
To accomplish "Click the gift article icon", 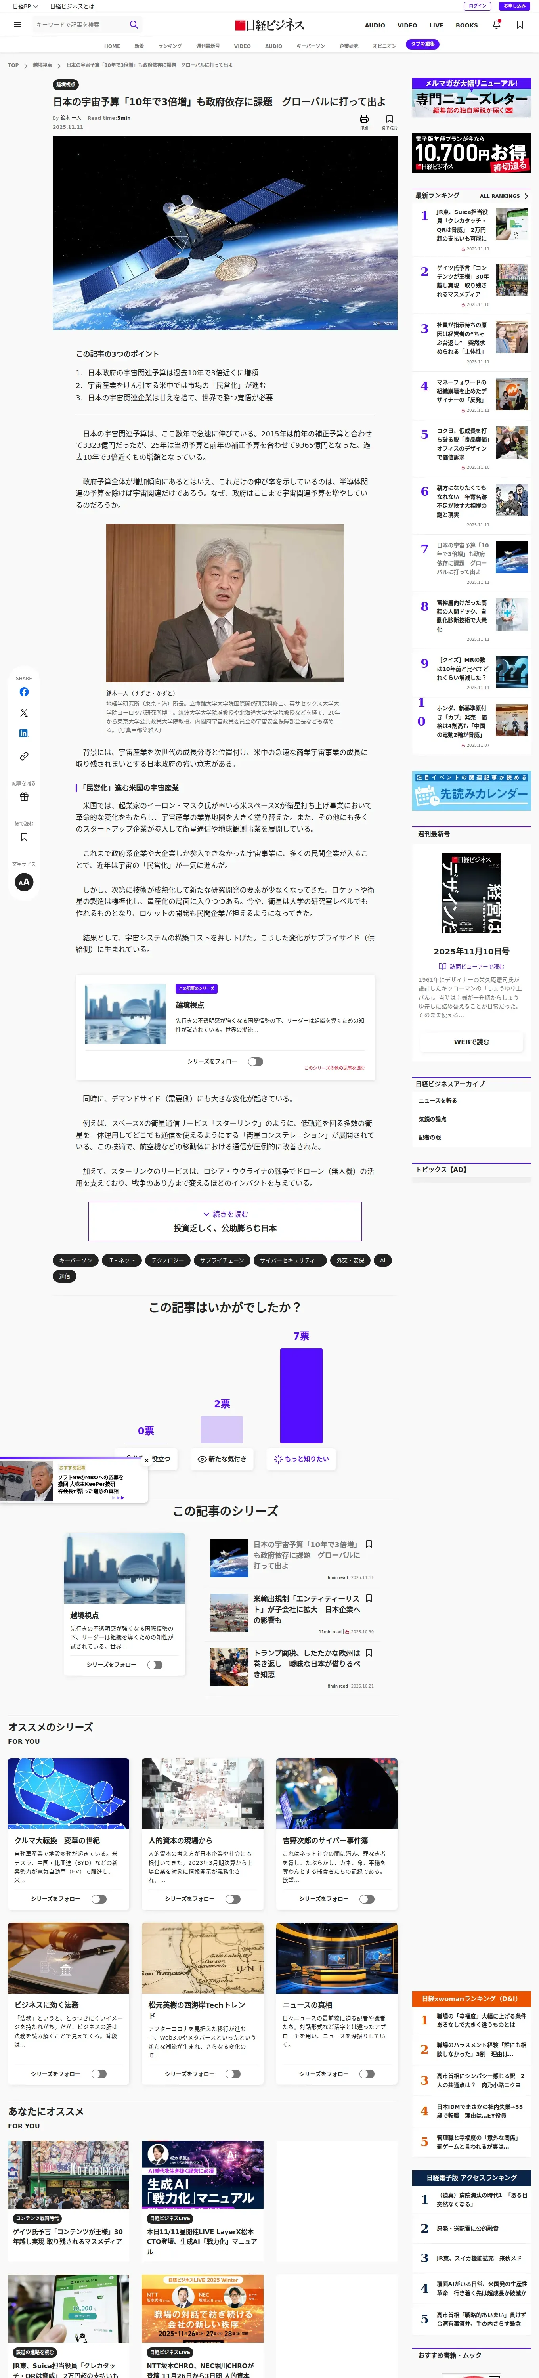I will point(24,797).
